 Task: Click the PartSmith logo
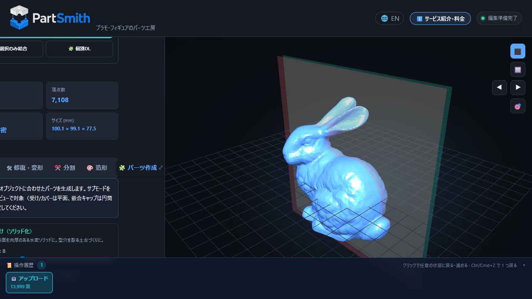50,18
